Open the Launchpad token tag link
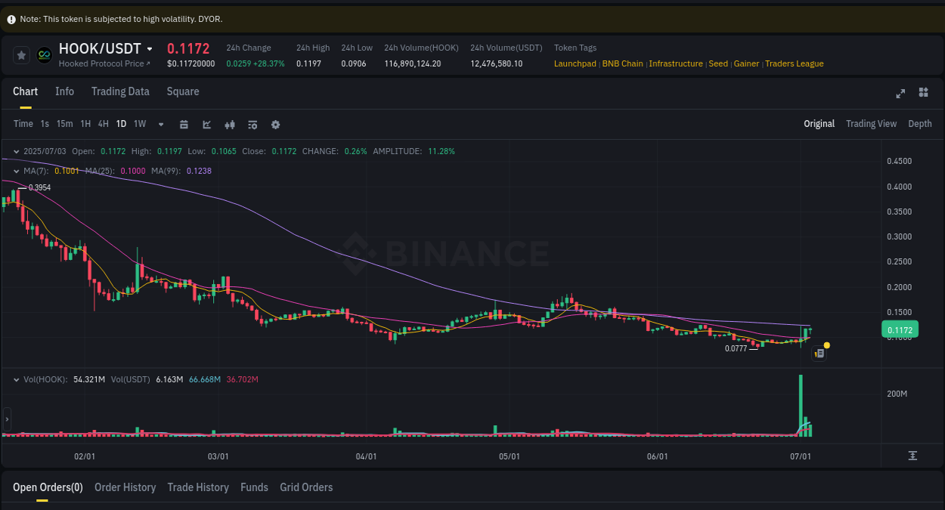This screenshot has height=510, width=945. point(575,63)
